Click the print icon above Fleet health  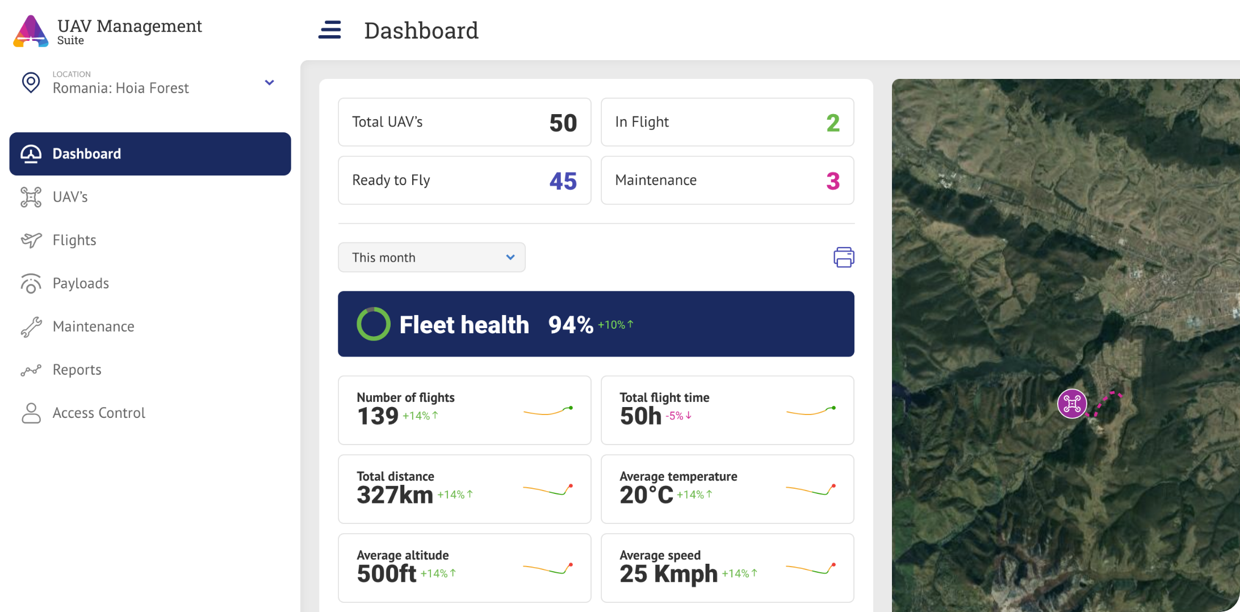(843, 257)
